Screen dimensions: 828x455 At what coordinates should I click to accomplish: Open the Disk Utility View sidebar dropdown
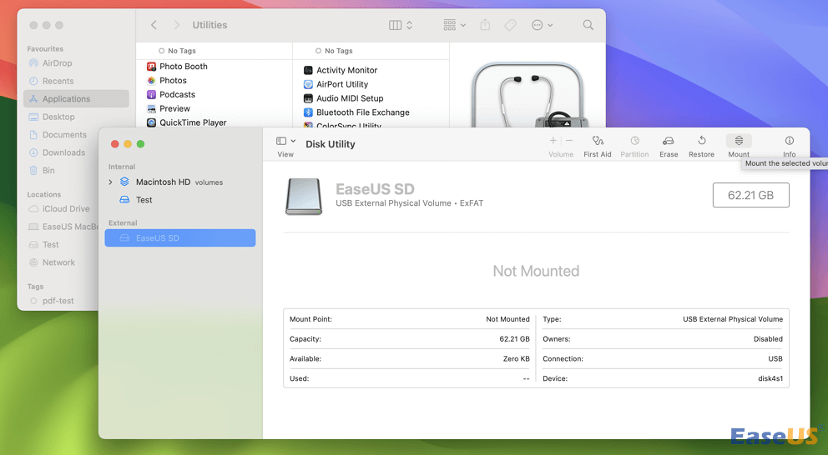point(285,142)
